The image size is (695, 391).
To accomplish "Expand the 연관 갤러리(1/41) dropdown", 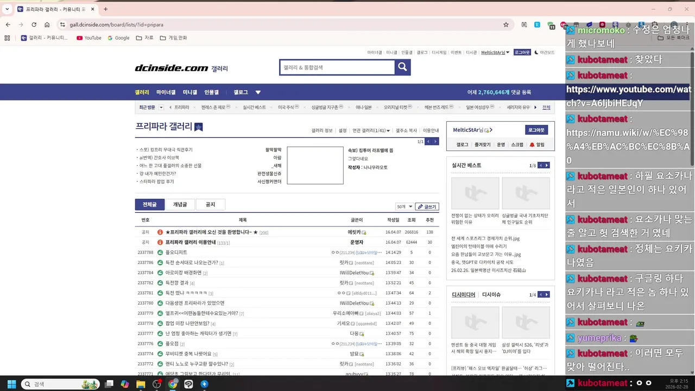I will 371,130.
